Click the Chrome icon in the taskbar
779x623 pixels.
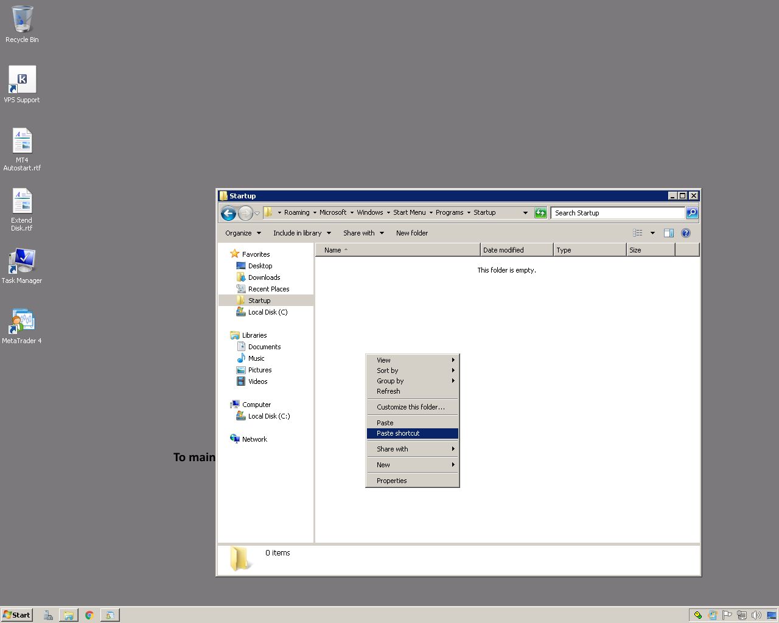click(89, 615)
